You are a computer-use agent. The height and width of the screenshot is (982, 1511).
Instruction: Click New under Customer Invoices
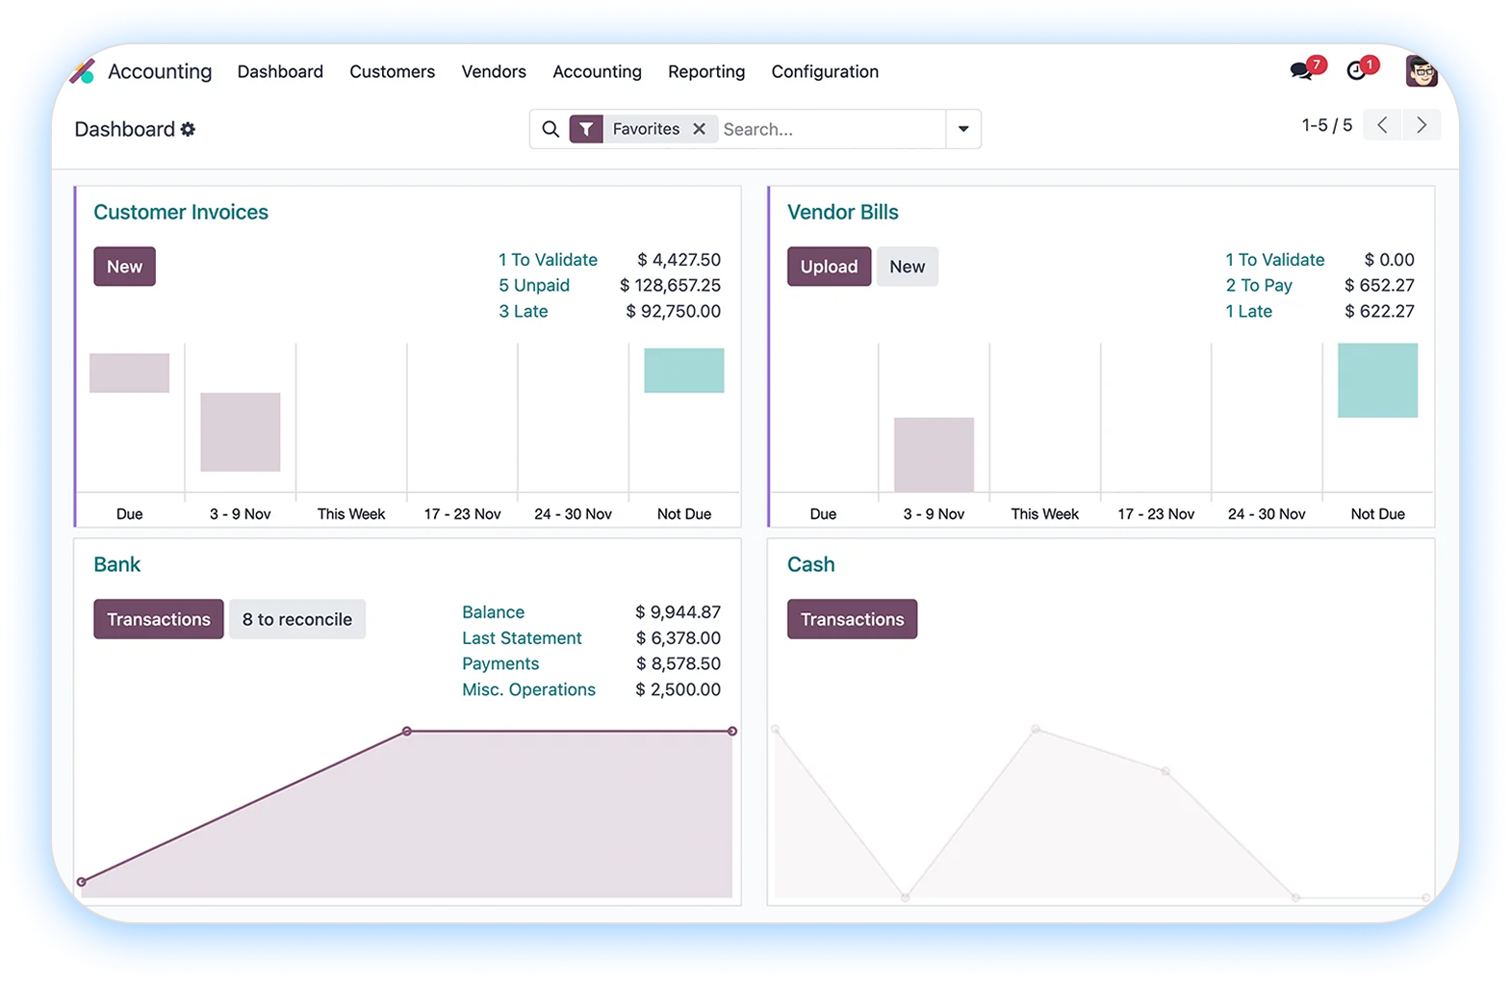(x=124, y=267)
